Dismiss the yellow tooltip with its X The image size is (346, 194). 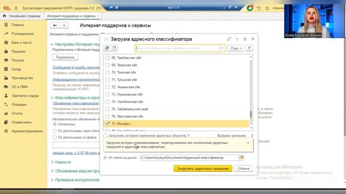coord(248,143)
